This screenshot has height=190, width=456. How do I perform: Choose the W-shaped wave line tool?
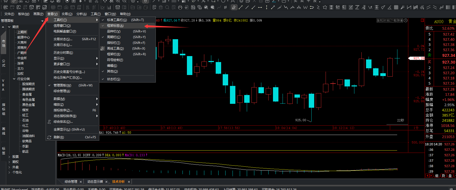tap(305, 7)
